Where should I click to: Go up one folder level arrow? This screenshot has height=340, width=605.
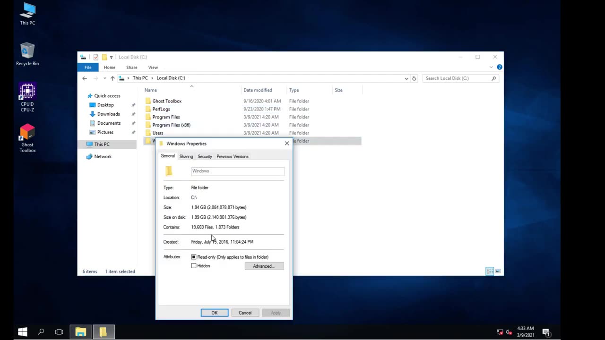coord(112,78)
